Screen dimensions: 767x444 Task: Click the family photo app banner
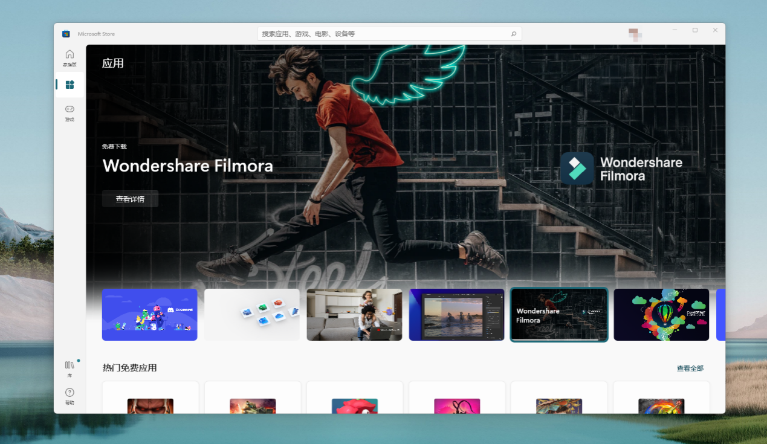point(354,315)
